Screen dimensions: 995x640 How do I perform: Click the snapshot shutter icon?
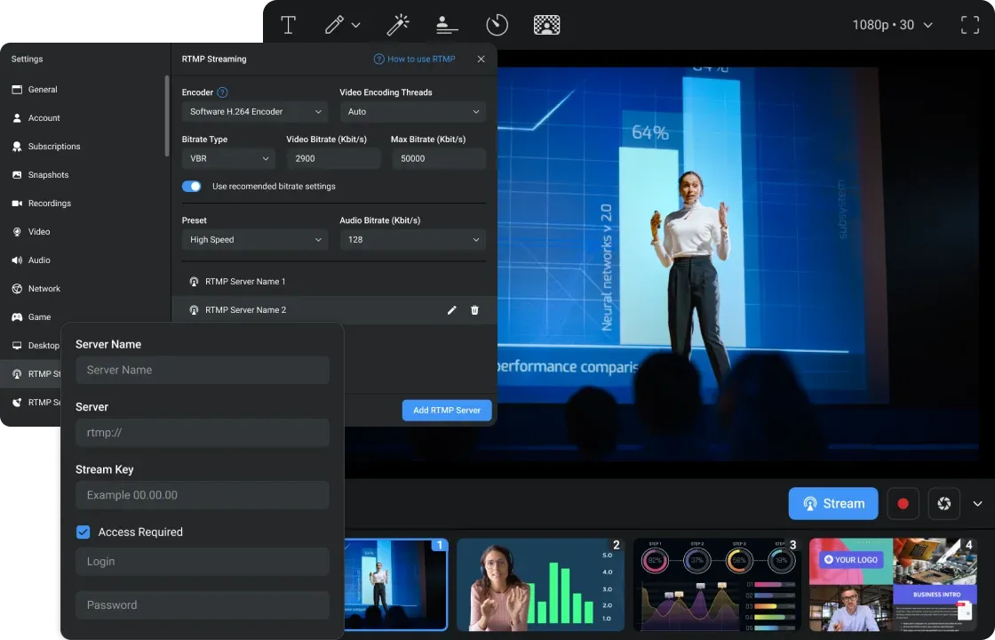pos(943,504)
